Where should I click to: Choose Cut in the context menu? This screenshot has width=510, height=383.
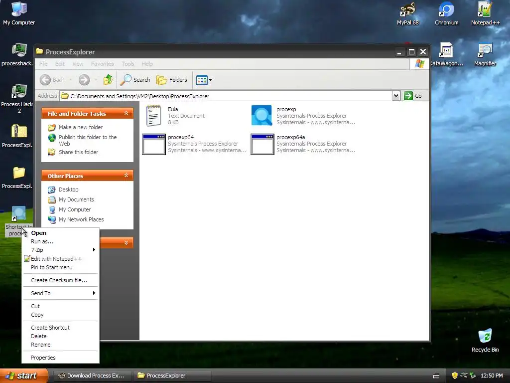[x=60, y=306]
